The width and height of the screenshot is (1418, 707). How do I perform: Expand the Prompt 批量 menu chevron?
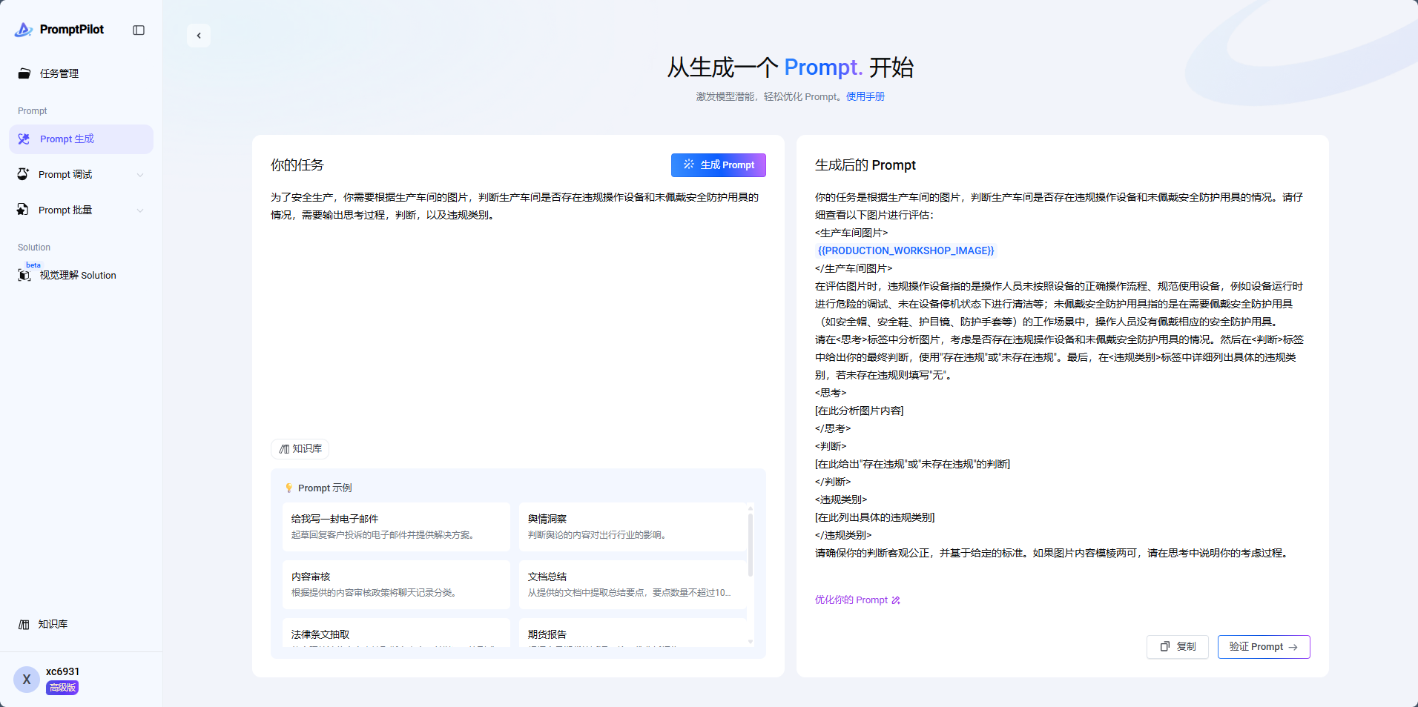pyautogui.click(x=140, y=210)
